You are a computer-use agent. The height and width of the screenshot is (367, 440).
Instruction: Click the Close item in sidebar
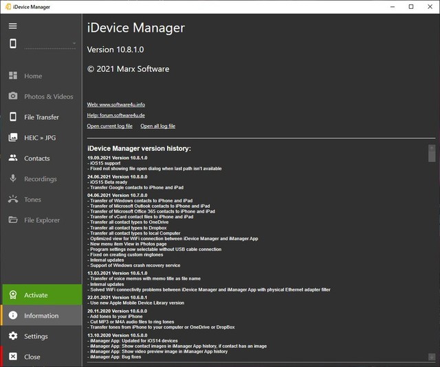[32, 357]
